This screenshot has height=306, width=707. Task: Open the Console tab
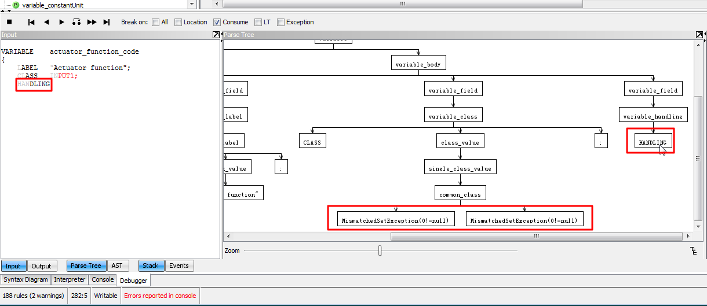103,279
